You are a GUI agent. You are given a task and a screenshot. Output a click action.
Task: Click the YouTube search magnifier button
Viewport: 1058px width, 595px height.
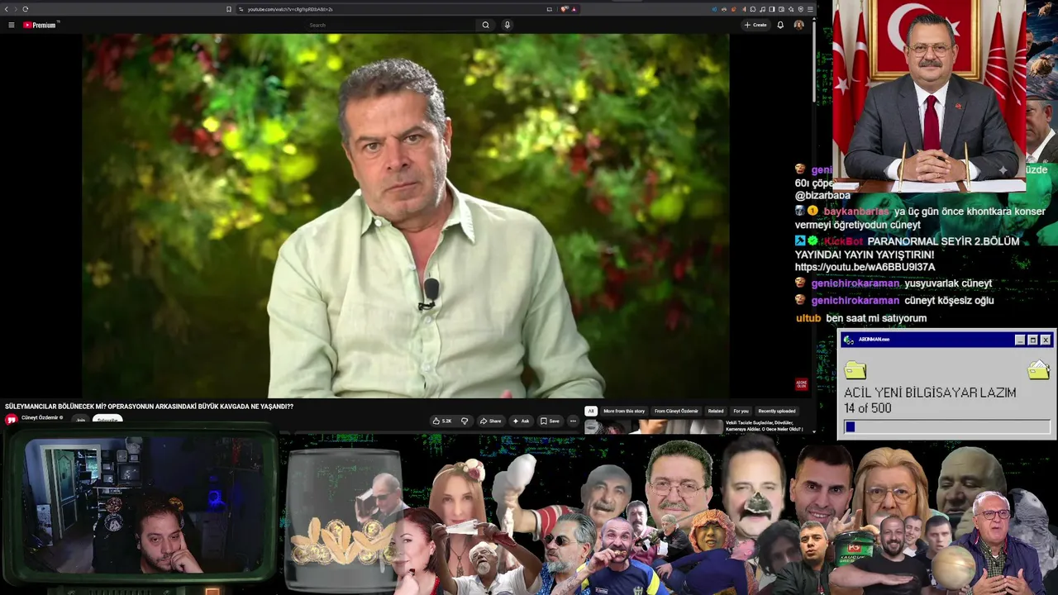point(485,25)
